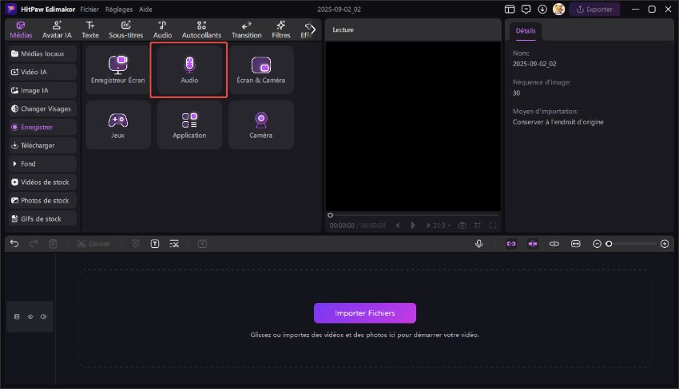
Task: Delete the selected clip with trash icon
Action: 53,244
